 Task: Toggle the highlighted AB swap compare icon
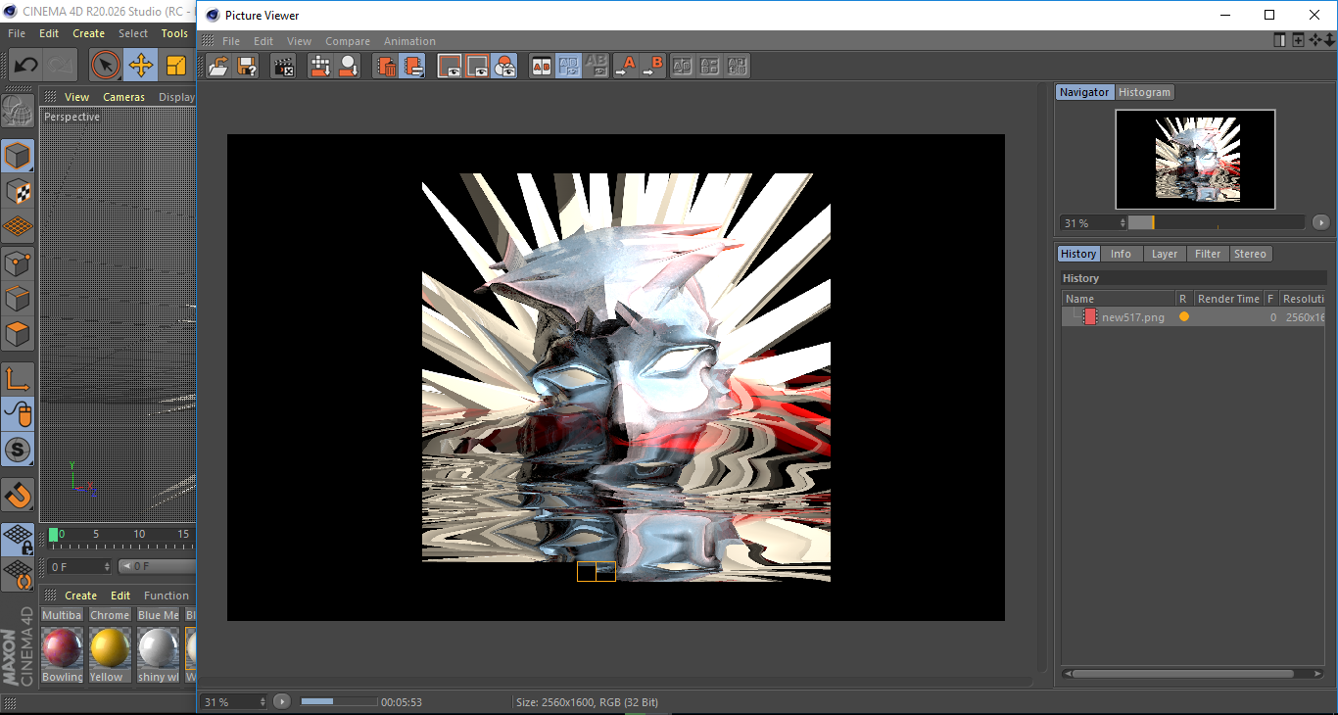568,67
